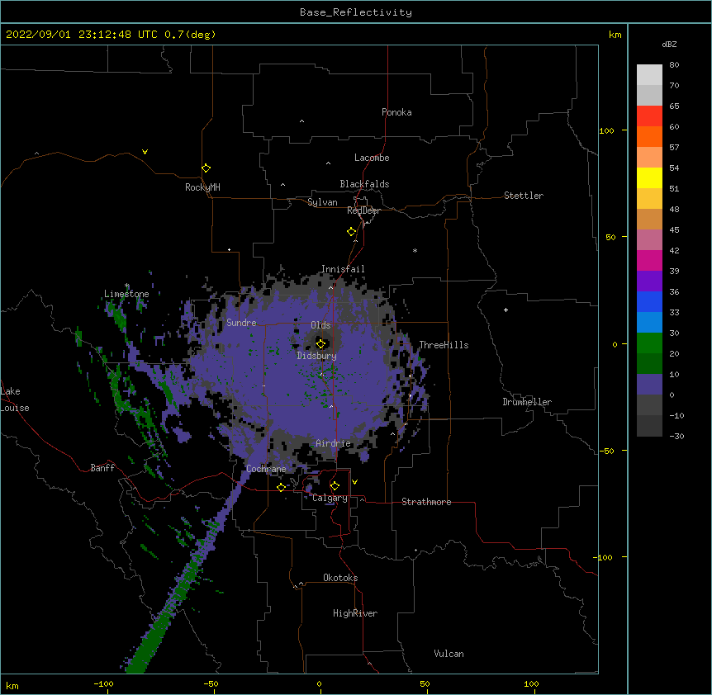Click the HighRiver town label

point(355,613)
